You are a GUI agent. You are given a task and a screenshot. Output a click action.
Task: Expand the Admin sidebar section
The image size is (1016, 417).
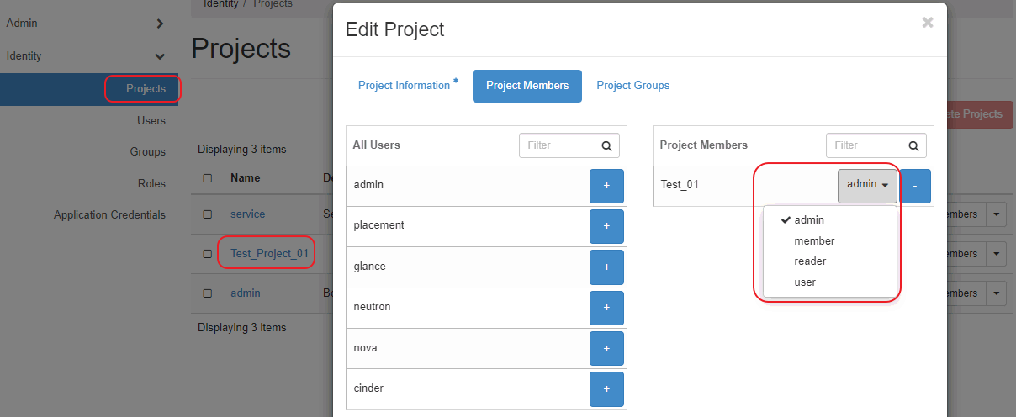coord(160,24)
